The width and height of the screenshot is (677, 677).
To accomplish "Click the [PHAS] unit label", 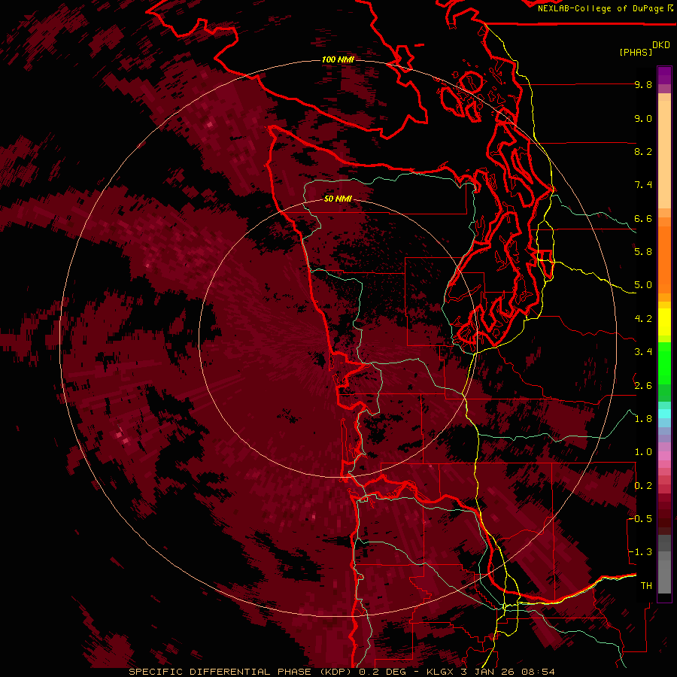I will [x=636, y=52].
